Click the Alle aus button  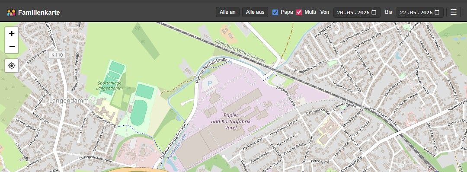[x=255, y=12]
